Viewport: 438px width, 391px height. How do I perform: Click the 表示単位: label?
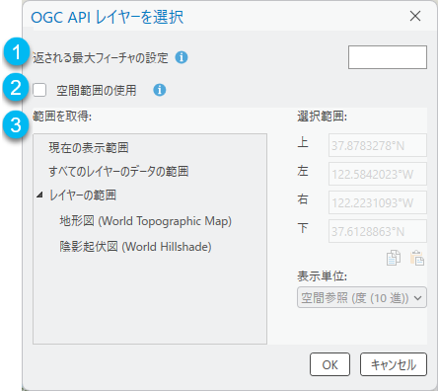pyautogui.click(x=323, y=276)
